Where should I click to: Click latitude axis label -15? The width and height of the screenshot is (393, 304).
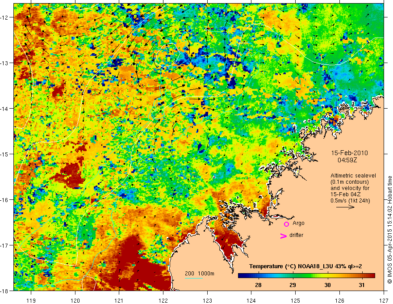point(5,154)
